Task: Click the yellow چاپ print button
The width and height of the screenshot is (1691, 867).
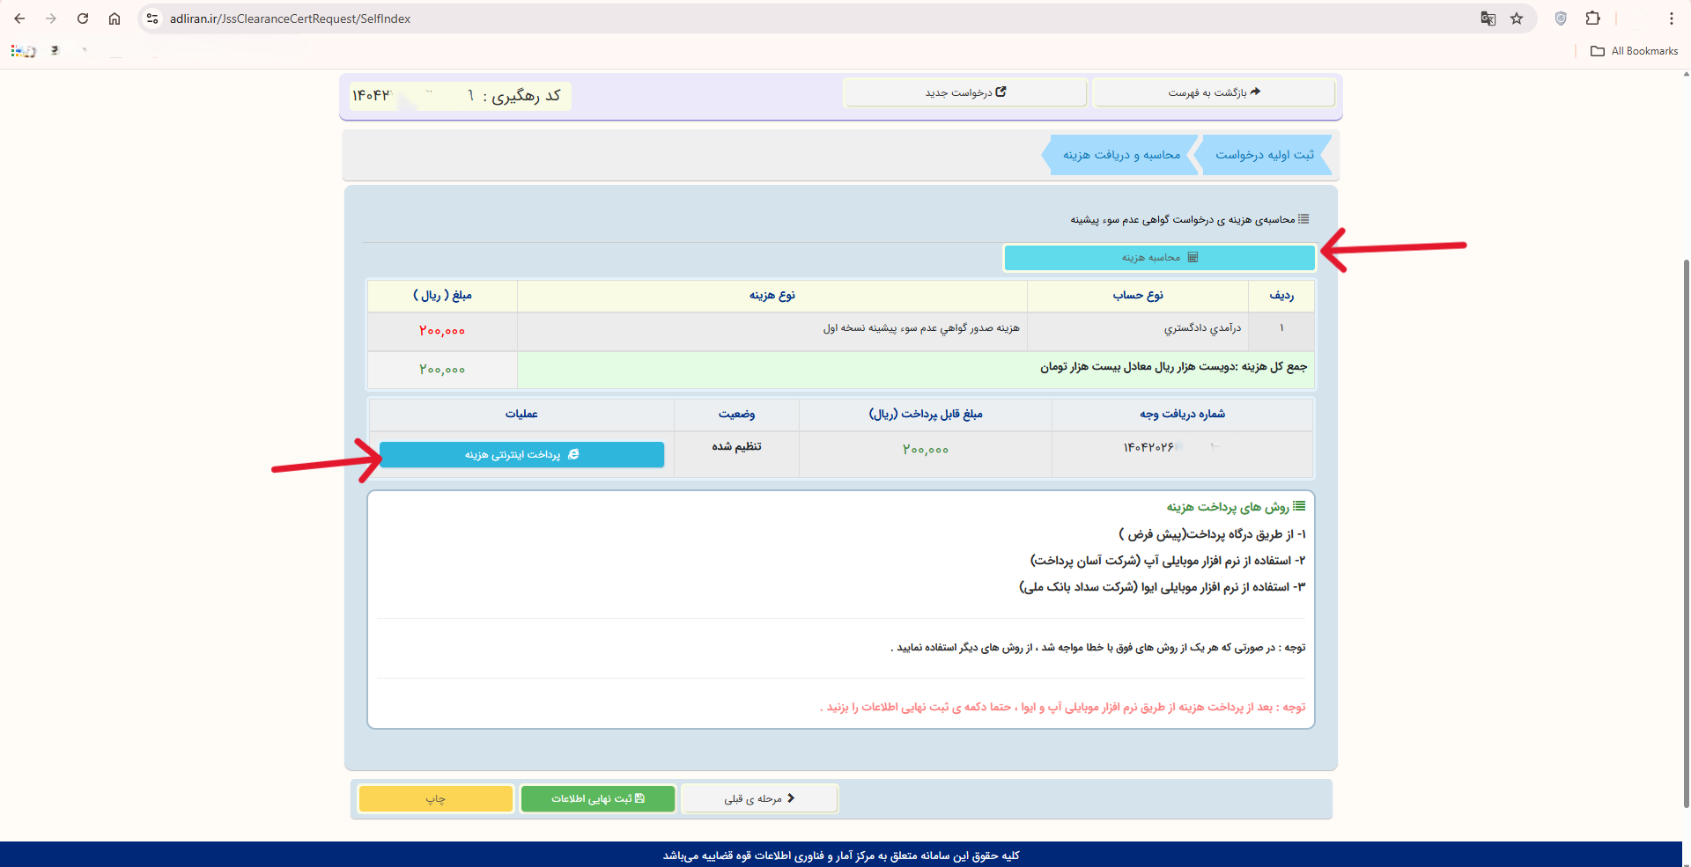Action: (x=436, y=798)
